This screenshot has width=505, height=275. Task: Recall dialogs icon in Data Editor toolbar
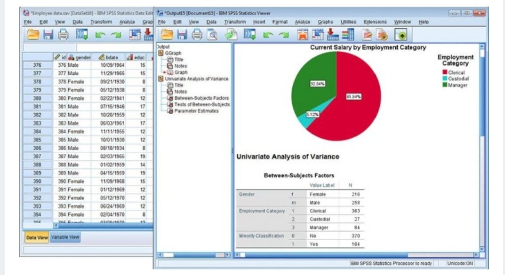(82, 34)
